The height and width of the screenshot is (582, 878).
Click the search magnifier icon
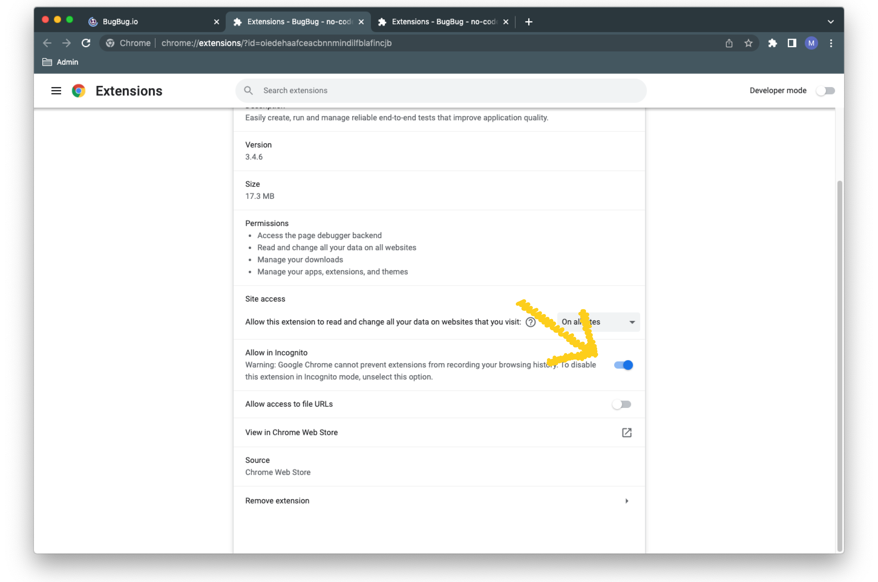pyautogui.click(x=248, y=90)
